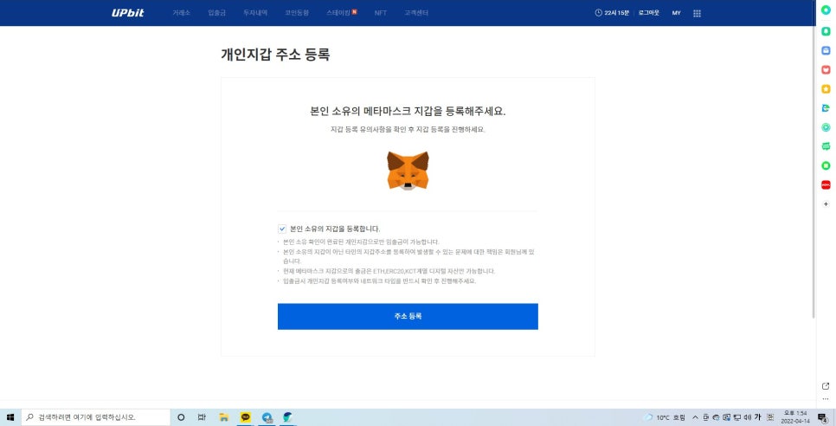Open the MY page link

[676, 13]
